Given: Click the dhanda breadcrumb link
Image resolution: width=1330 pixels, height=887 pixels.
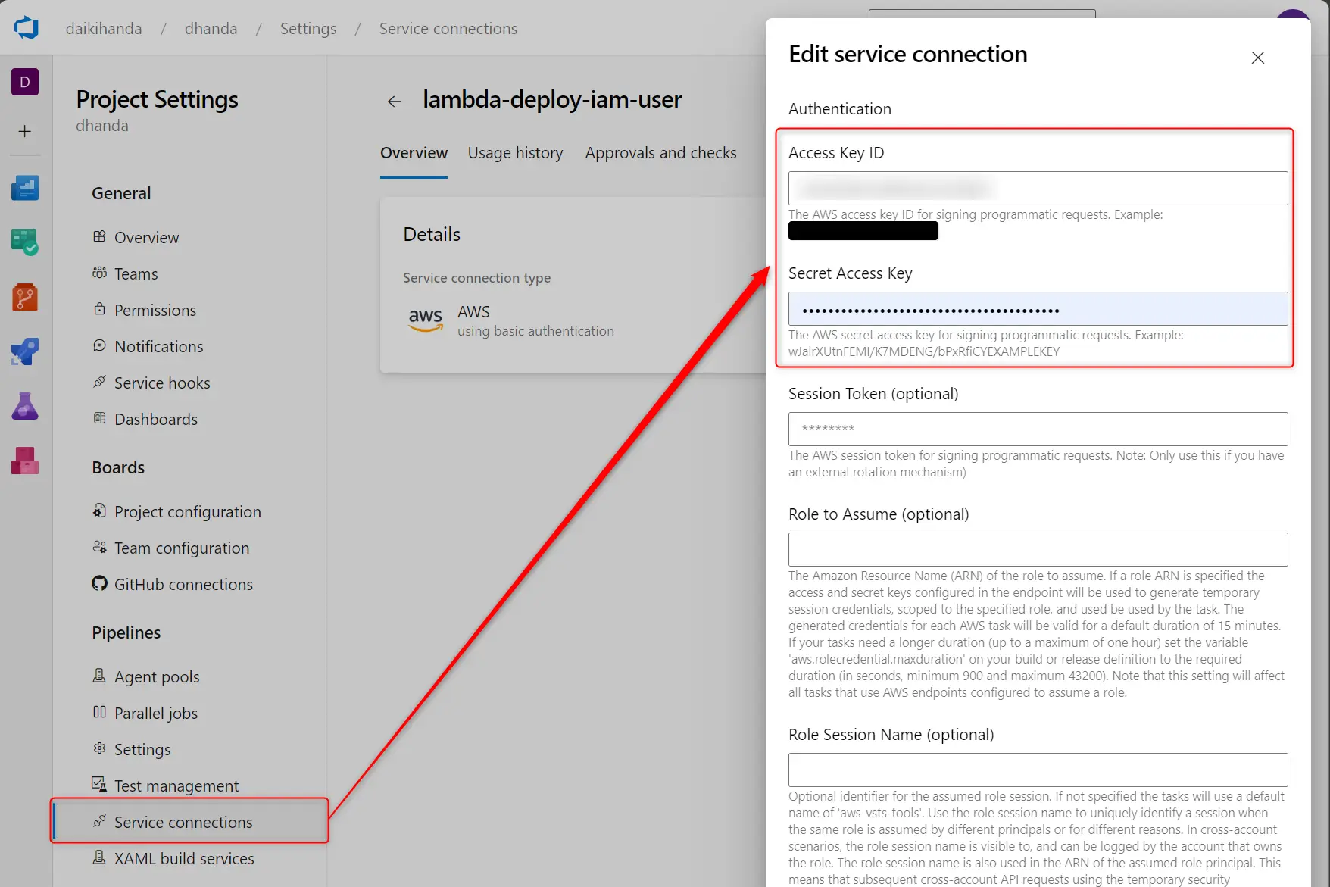Looking at the screenshot, I should (211, 29).
